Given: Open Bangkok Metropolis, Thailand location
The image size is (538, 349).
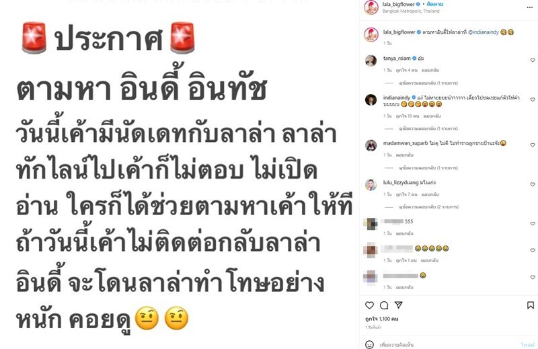Looking at the screenshot, I should [411, 11].
